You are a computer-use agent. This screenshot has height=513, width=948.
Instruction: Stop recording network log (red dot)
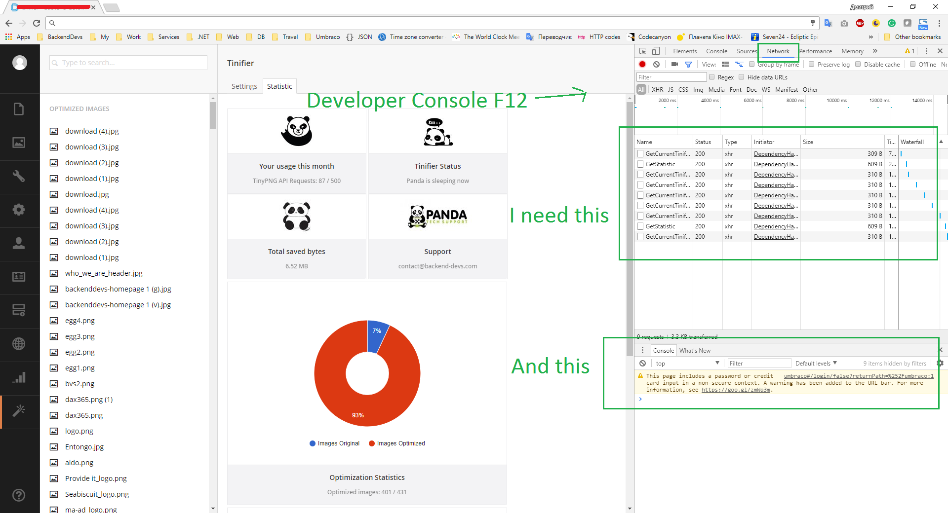pos(642,64)
